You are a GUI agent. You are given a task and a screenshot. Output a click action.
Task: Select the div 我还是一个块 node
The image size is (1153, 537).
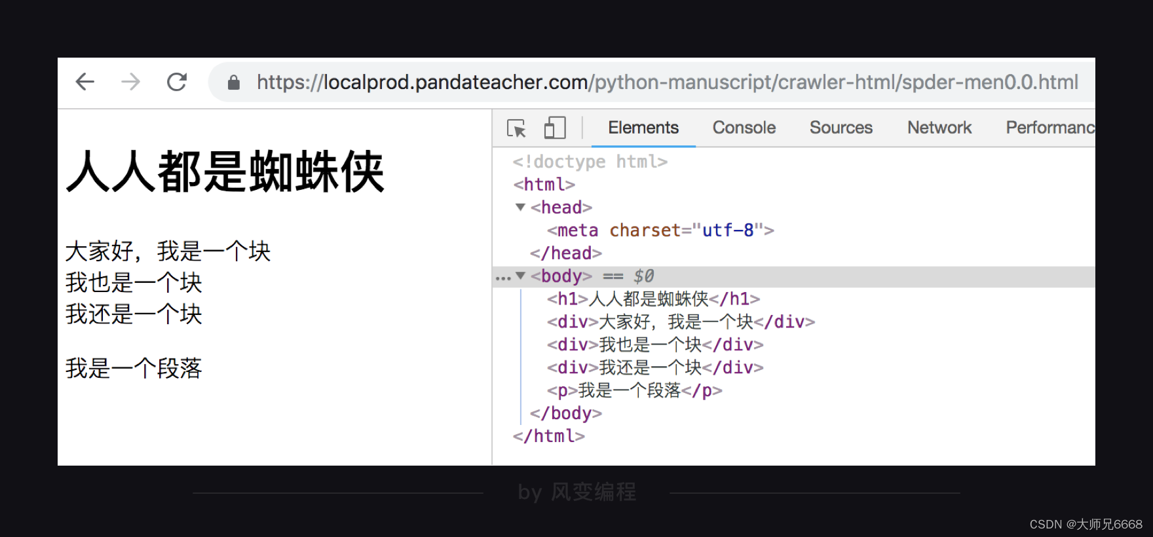click(656, 368)
